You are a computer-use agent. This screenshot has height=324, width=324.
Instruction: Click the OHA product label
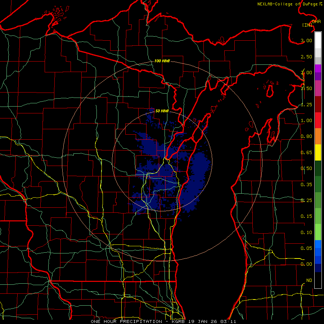316,22
